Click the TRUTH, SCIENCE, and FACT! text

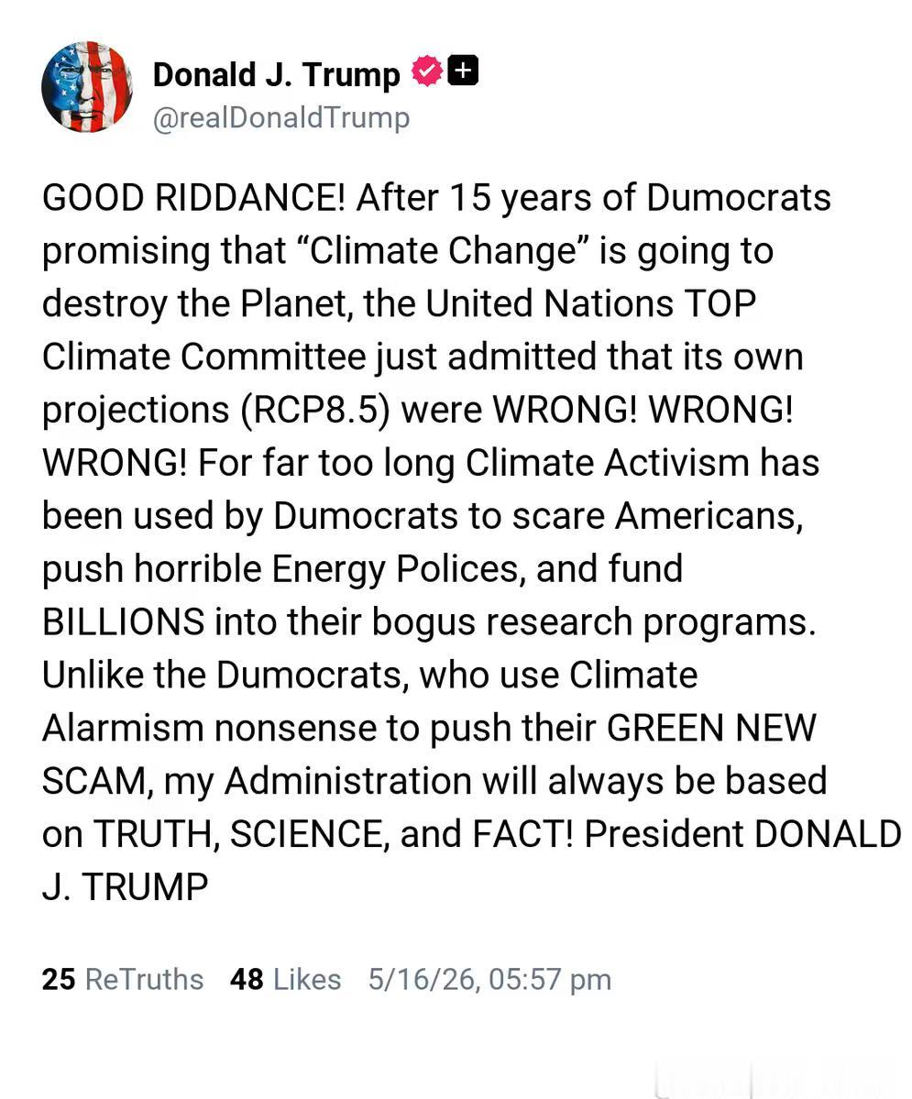334,834
